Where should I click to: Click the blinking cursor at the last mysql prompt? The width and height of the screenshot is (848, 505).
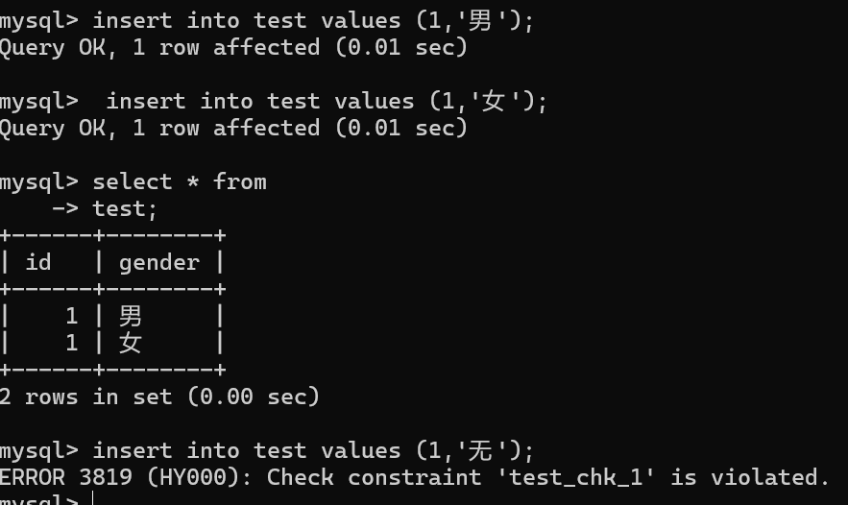pyautogui.click(x=93, y=498)
